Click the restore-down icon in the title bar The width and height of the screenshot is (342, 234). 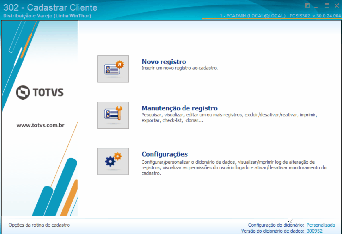click(307, 6)
